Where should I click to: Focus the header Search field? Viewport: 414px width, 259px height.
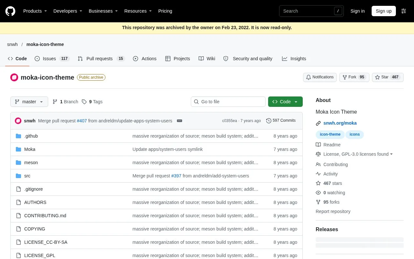[x=311, y=11]
